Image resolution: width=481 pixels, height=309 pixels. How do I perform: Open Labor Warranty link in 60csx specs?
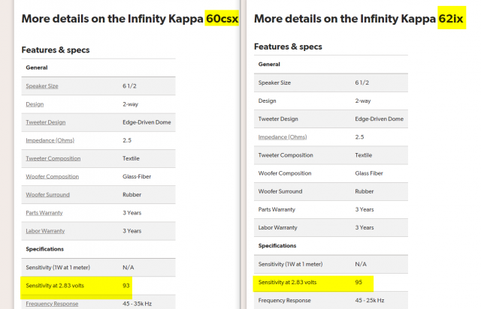[47, 231]
